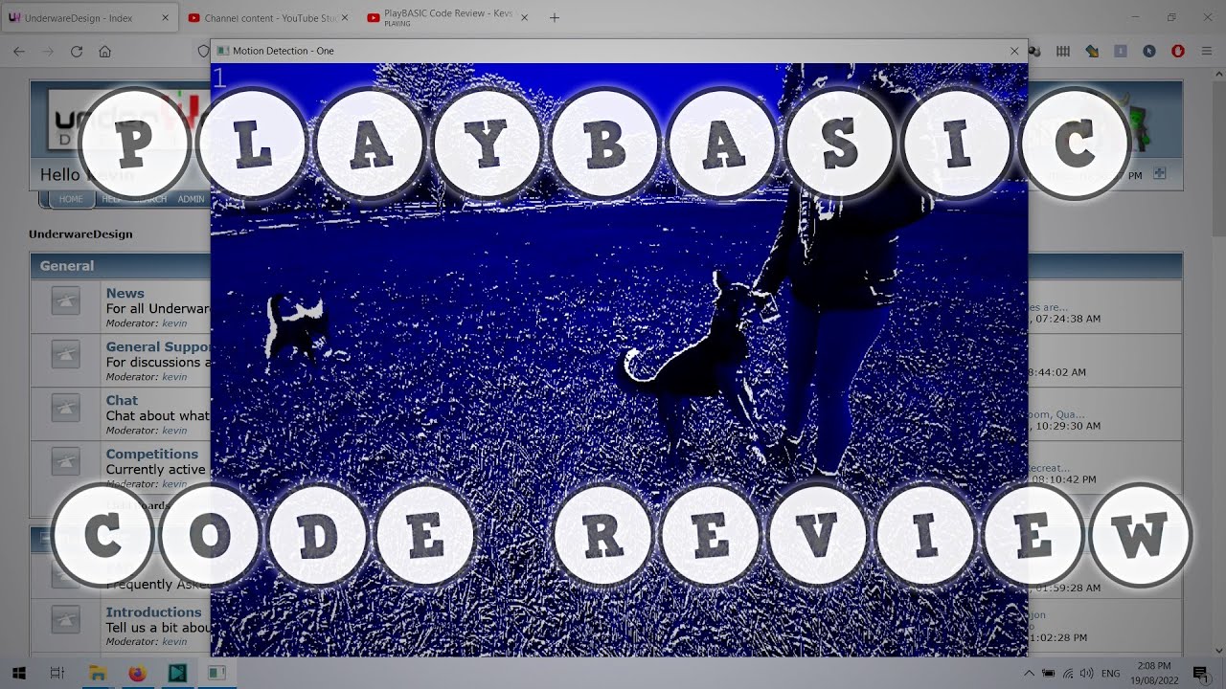Open the News board link
The width and height of the screenshot is (1226, 689).
[125, 294]
